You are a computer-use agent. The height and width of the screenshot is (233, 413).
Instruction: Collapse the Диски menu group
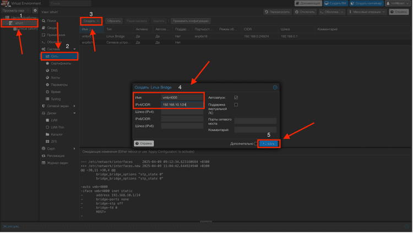tap(74, 113)
